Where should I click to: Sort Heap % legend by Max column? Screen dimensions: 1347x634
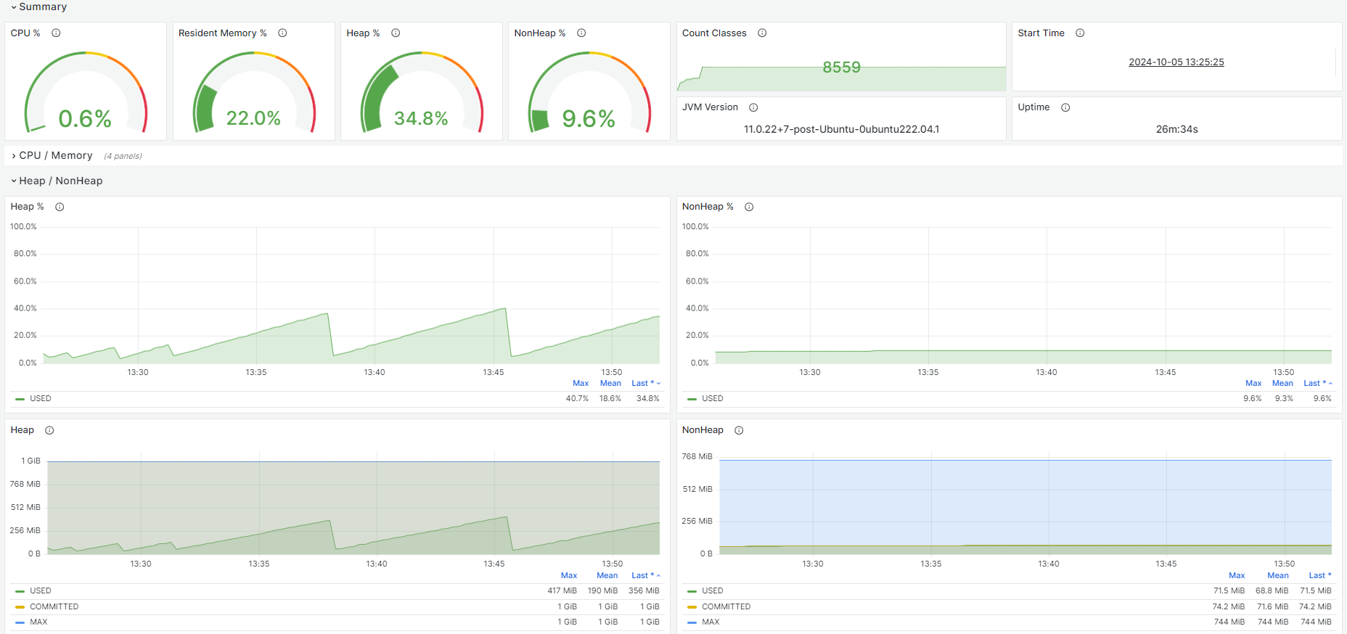point(581,383)
